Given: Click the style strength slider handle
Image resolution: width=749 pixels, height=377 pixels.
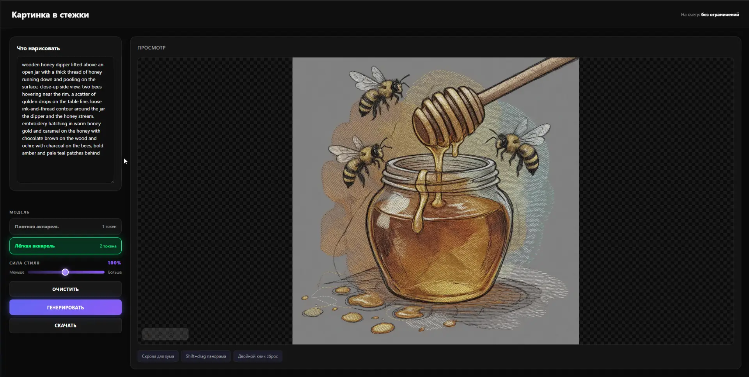Looking at the screenshot, I should coord(65,272).
